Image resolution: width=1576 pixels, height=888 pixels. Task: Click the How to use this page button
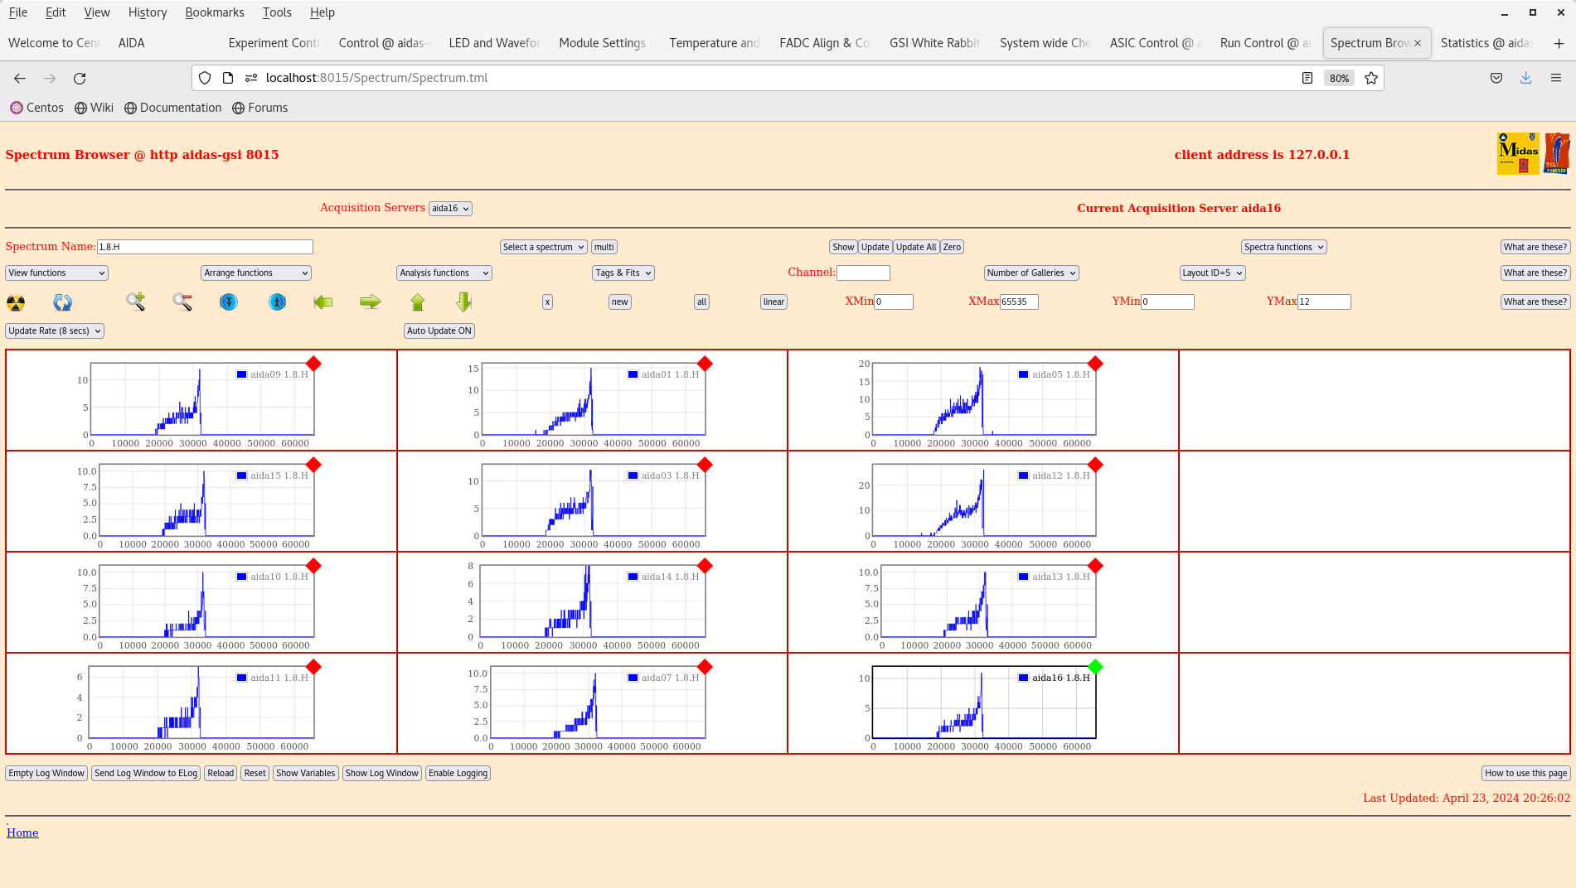(x=1525, y=773)
